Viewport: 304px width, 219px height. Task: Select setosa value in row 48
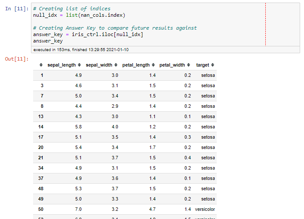[x=208, y=189]
